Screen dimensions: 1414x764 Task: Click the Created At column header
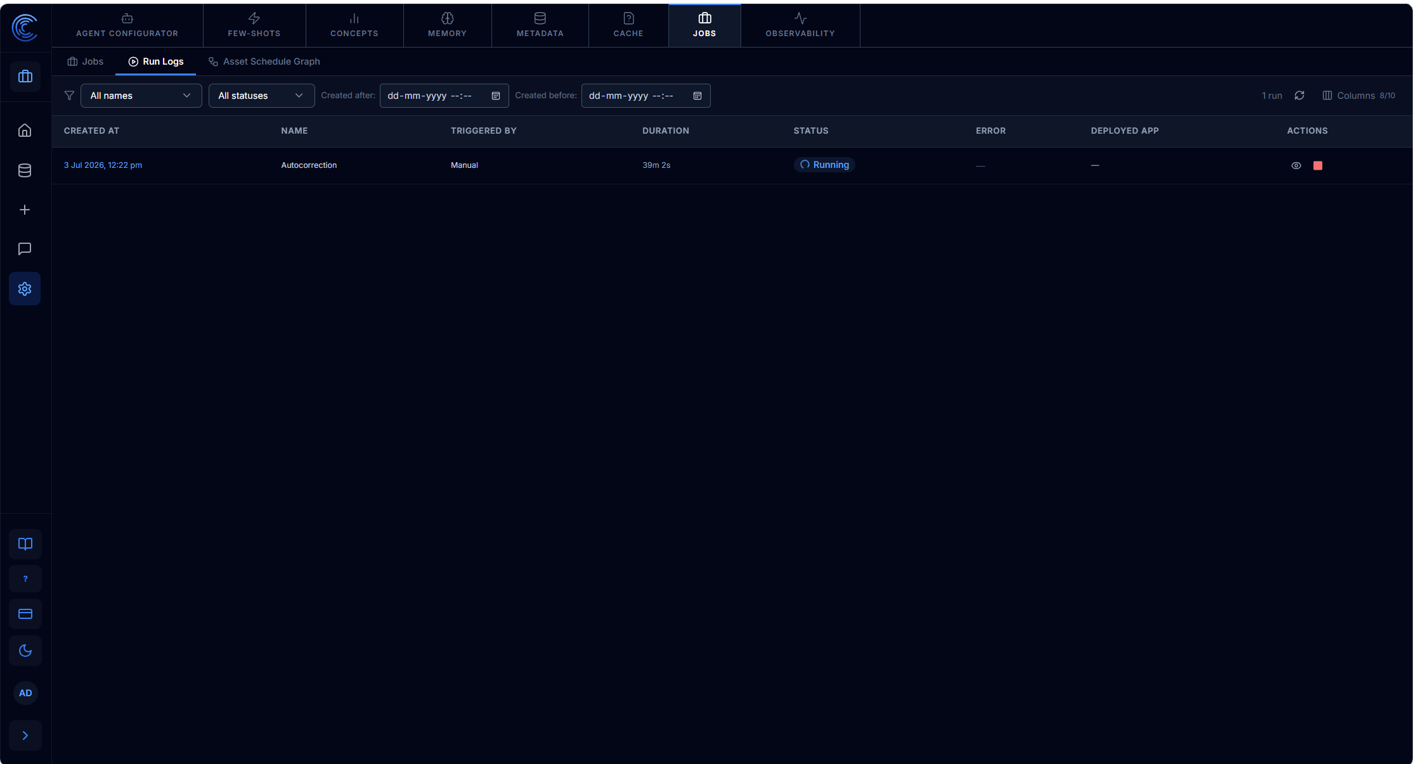click(91, 131)
